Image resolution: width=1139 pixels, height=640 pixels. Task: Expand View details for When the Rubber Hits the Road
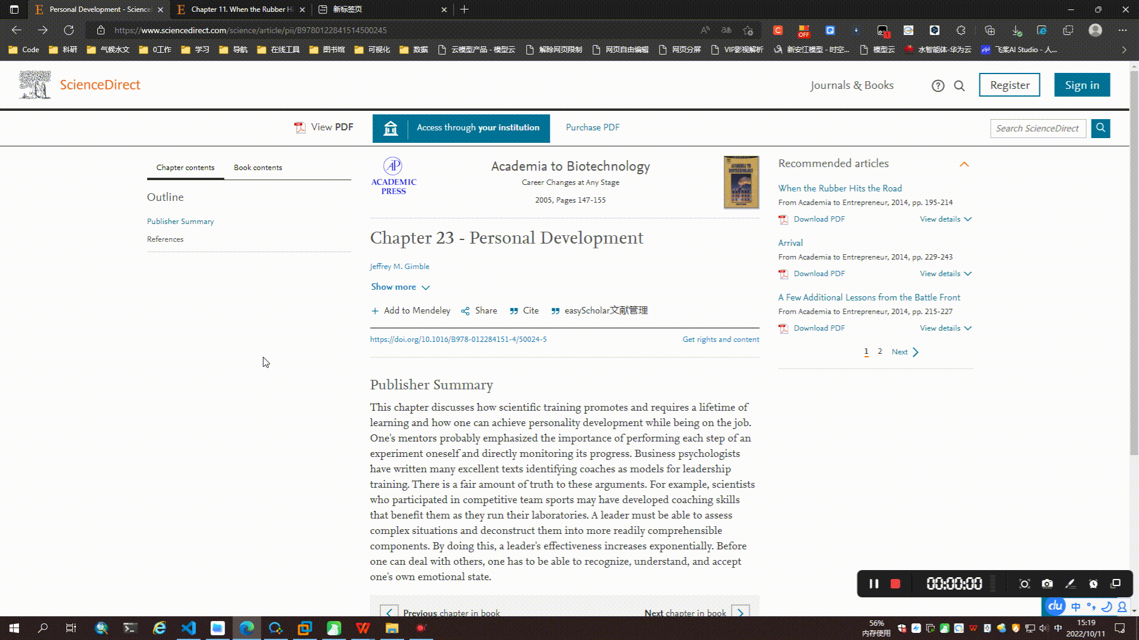tap(945, 219)
